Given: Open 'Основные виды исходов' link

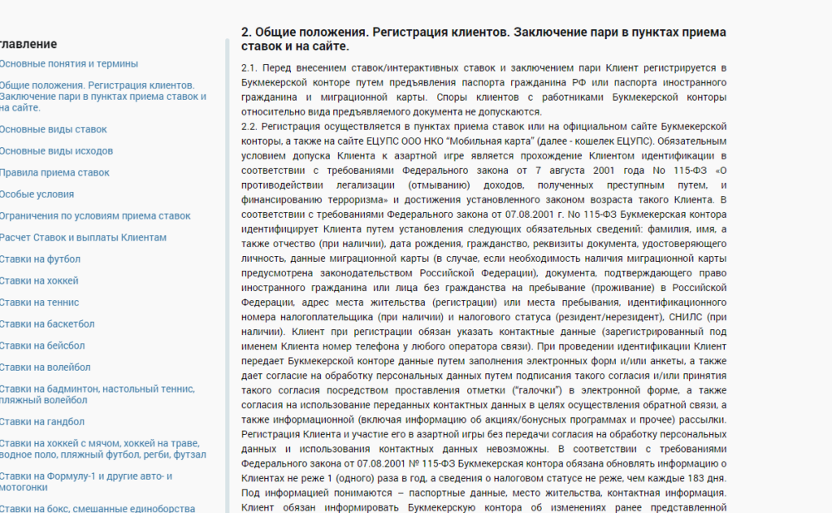Looking at the screenshot, I should (x=56, y=151).
